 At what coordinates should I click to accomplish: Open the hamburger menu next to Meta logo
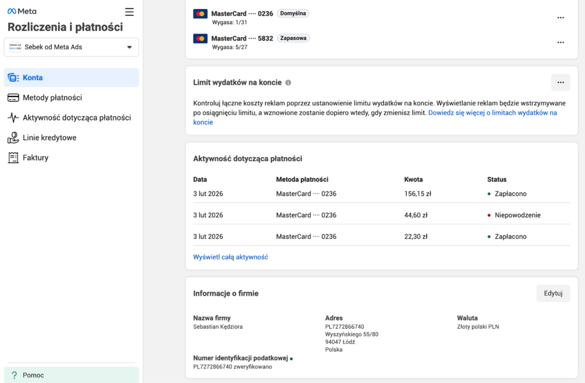tap(129, 12)
